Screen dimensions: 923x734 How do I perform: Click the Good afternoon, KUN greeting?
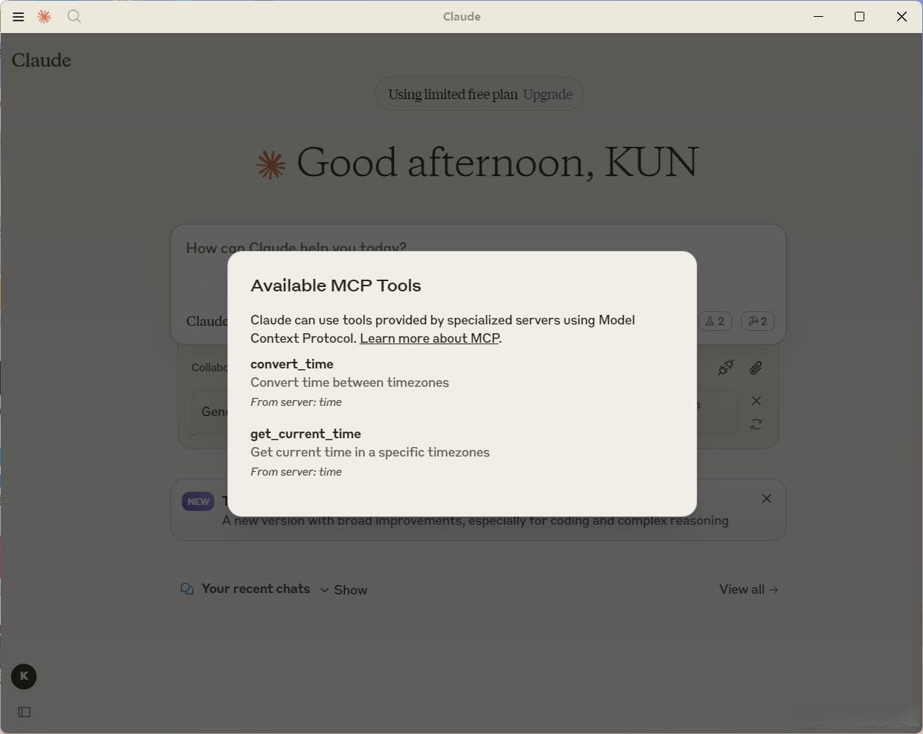click(497, 162)
